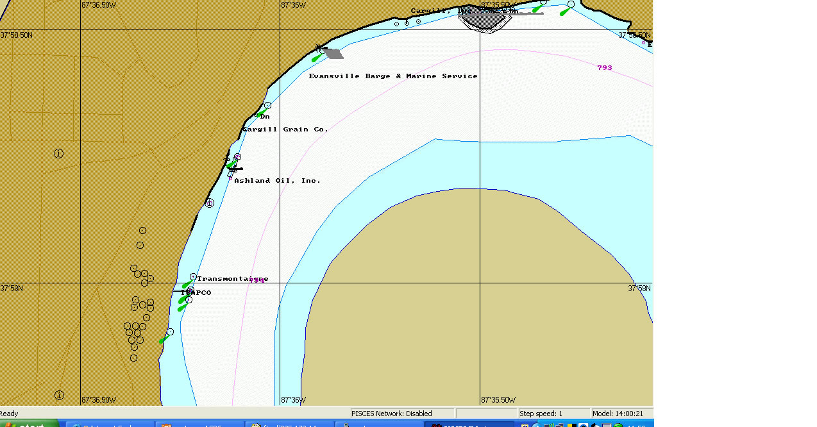This screenshot has height=427, width=817.
Task: Click the Ready status message
Action: [10, 414]
